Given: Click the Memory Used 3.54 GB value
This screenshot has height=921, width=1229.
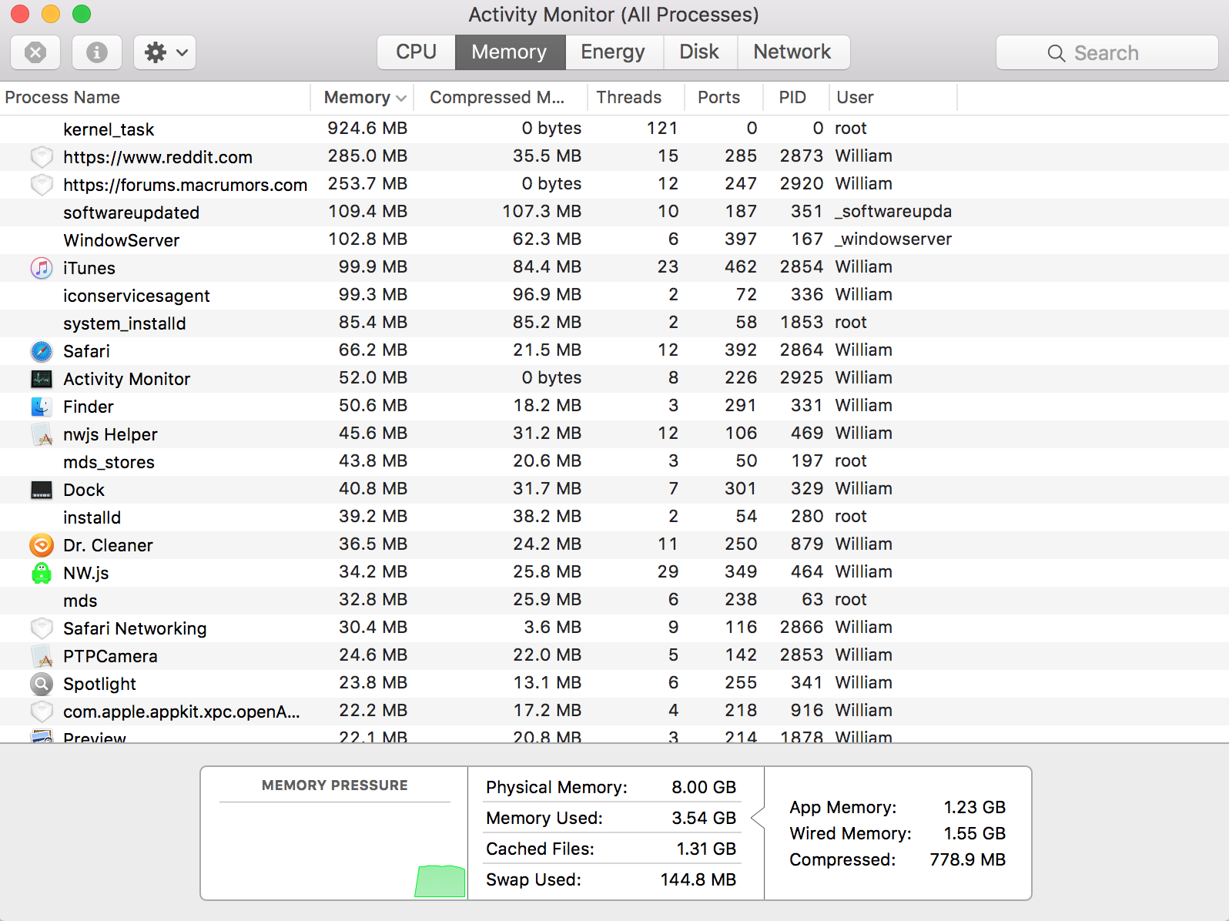Looking at the screenshot, I should tap(704, 818).
